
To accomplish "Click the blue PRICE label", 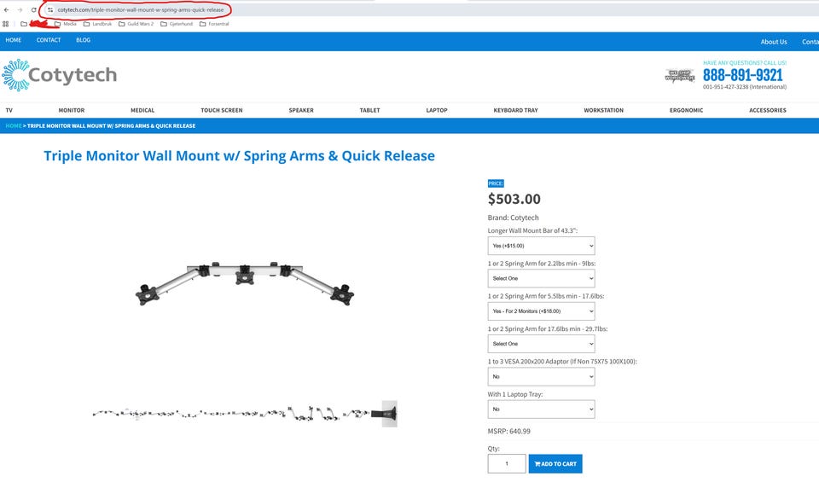I will point(496,183).
